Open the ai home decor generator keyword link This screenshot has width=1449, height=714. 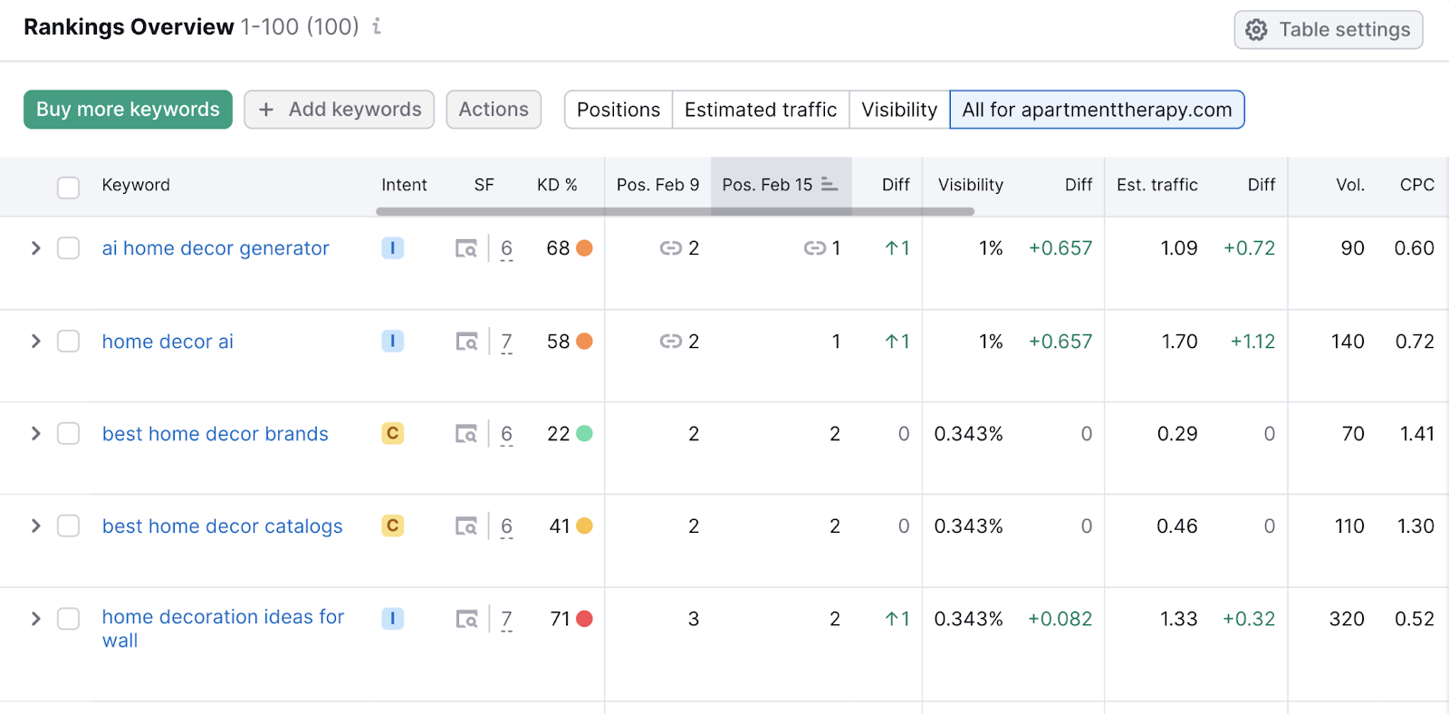point(216,248)
